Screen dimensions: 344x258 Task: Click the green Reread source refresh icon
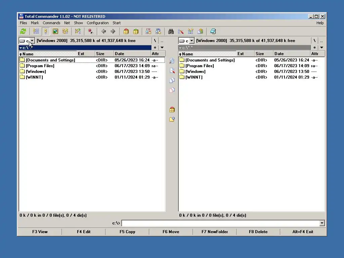[x=23, y=31]
